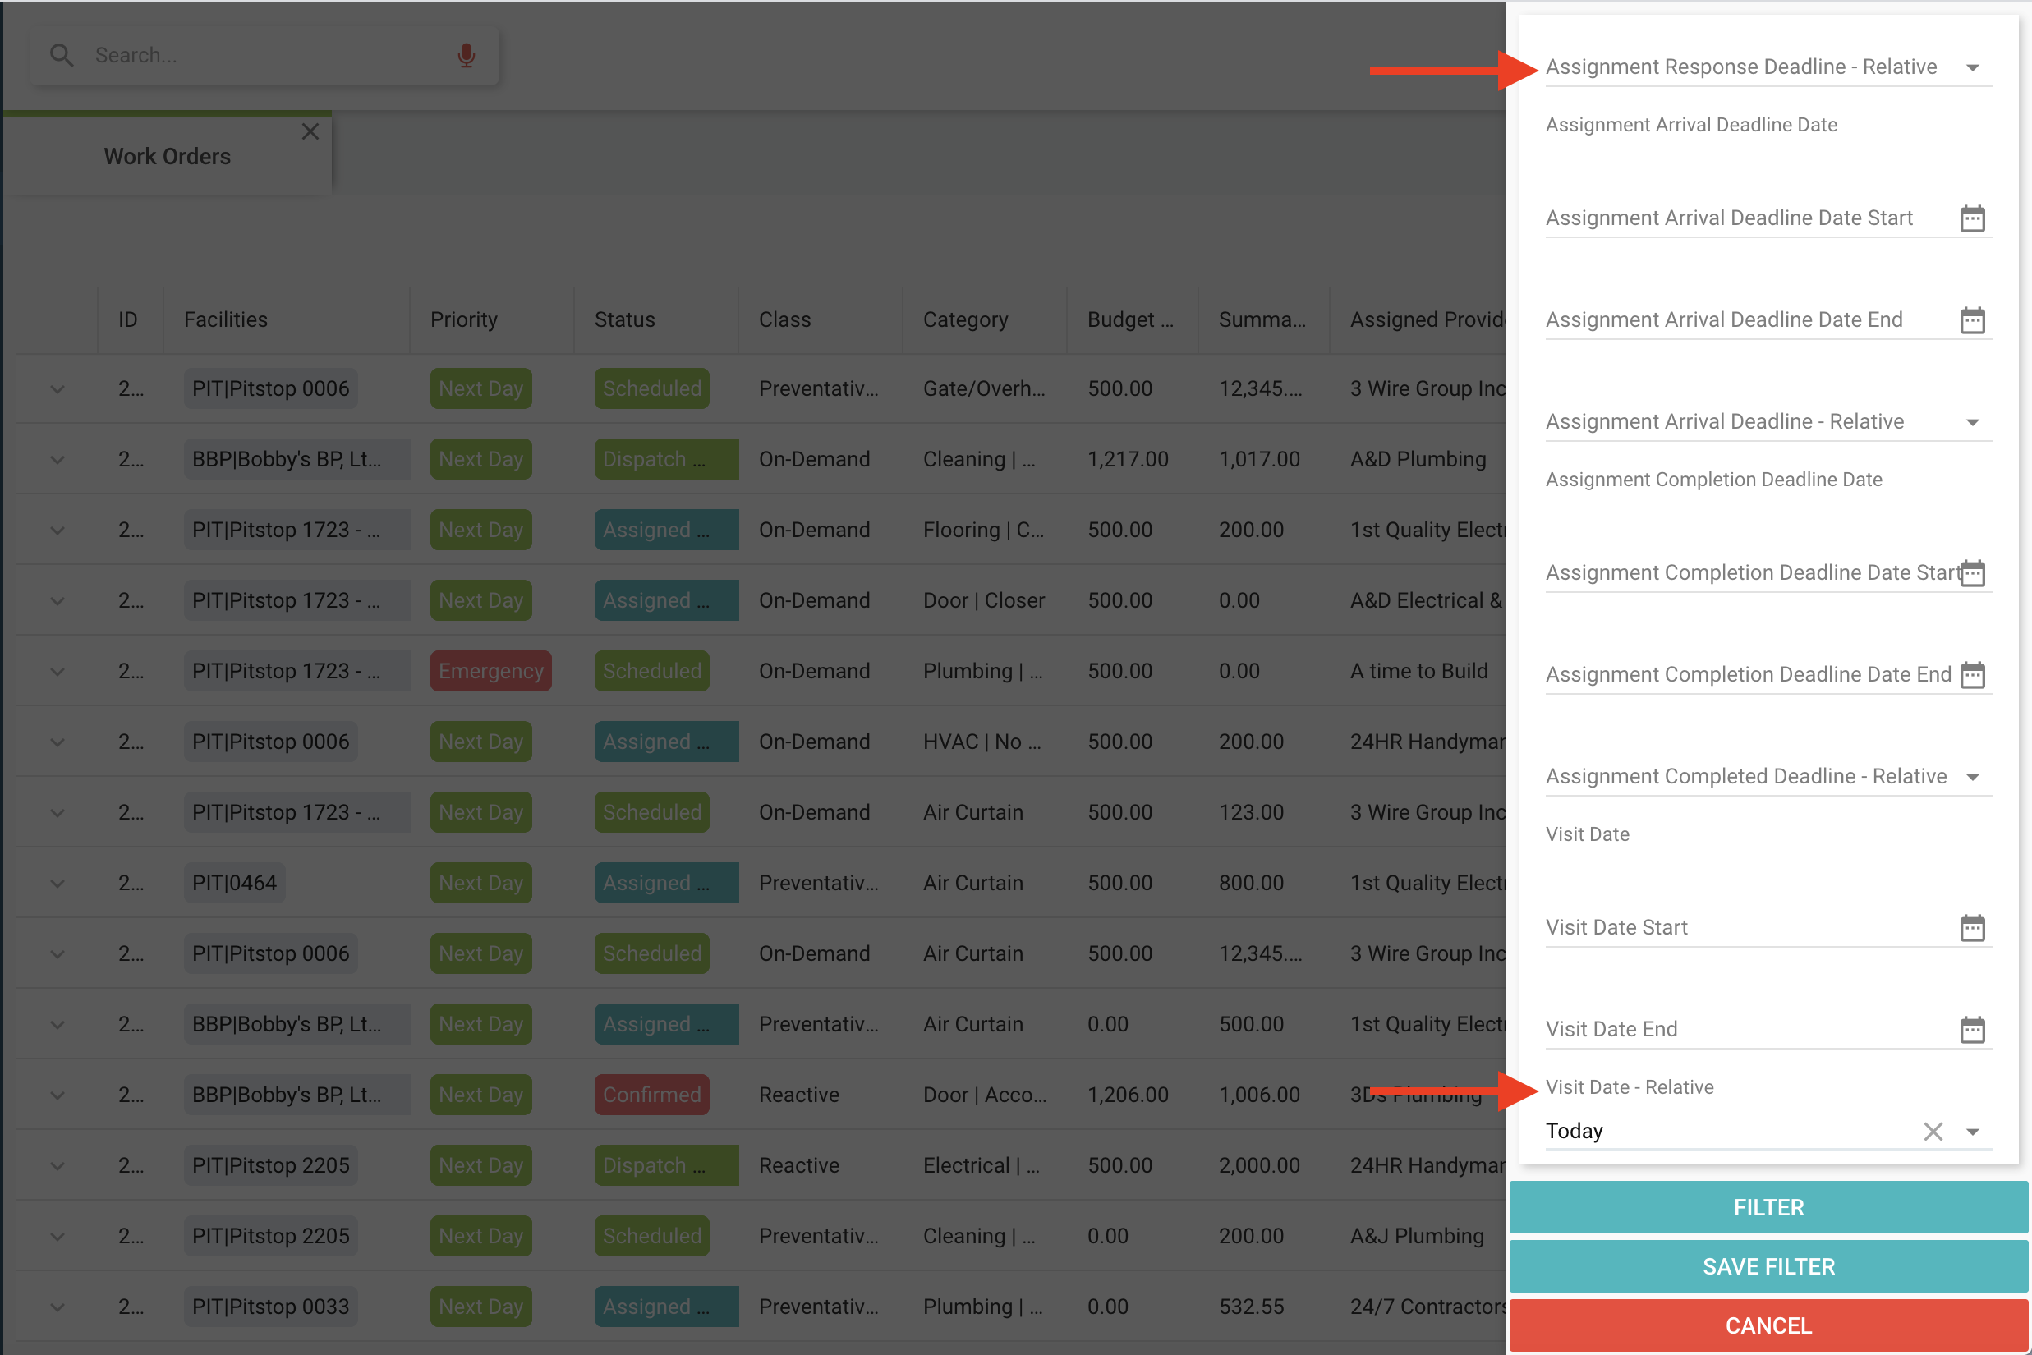The width and height of the screenshot is (2032, 1355).
Task: Open calendar picker for Visit Date End
Action: point(1973,1028)
